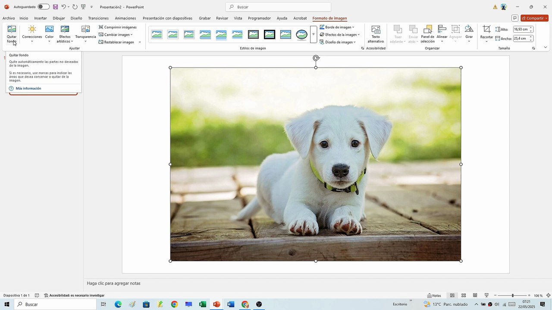
Task: Click the Texto alternativo button
Action: point(376,34)
